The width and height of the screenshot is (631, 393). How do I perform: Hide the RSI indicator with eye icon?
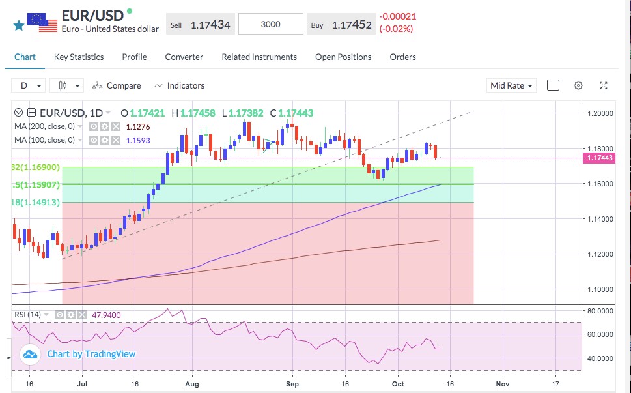coord(59,315)
